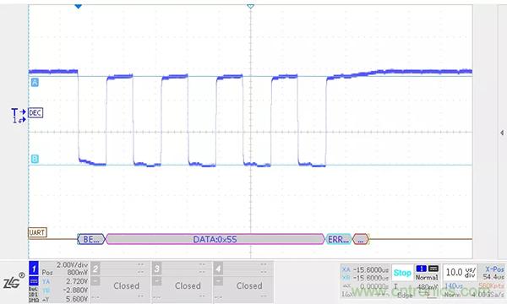Click the ZLG brand logo

coord(13,282)
